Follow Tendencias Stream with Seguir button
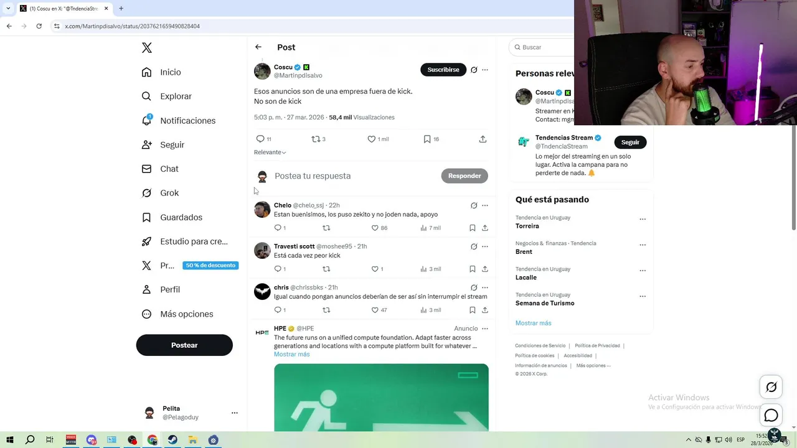Viewport: 797px width, 448px height. point(630,142)
